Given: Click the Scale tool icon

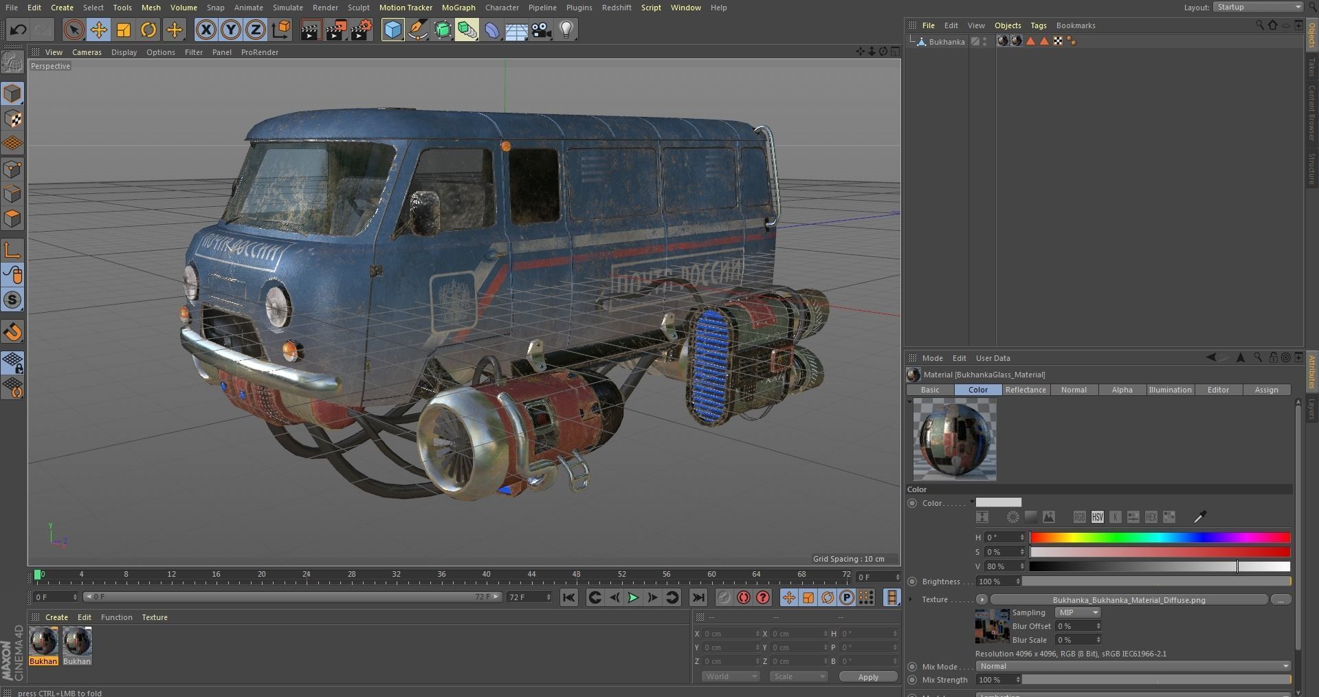Looking at the screenshot, I should coord(124,30).
